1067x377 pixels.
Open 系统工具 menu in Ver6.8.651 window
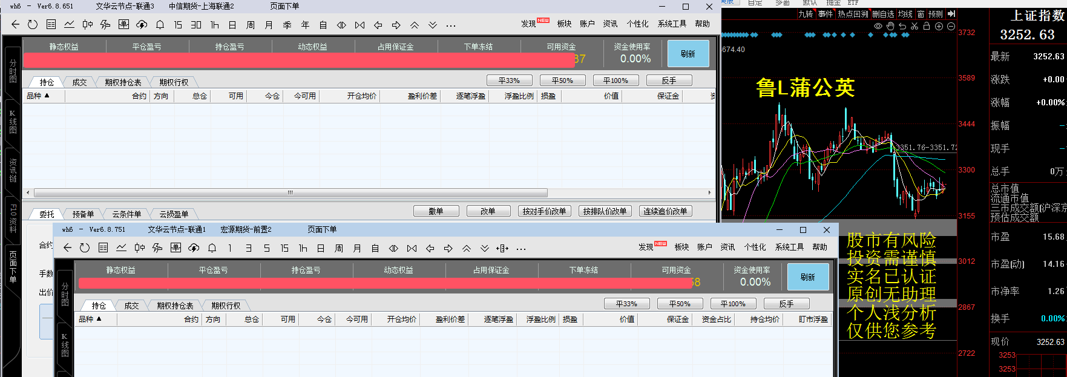672,24
